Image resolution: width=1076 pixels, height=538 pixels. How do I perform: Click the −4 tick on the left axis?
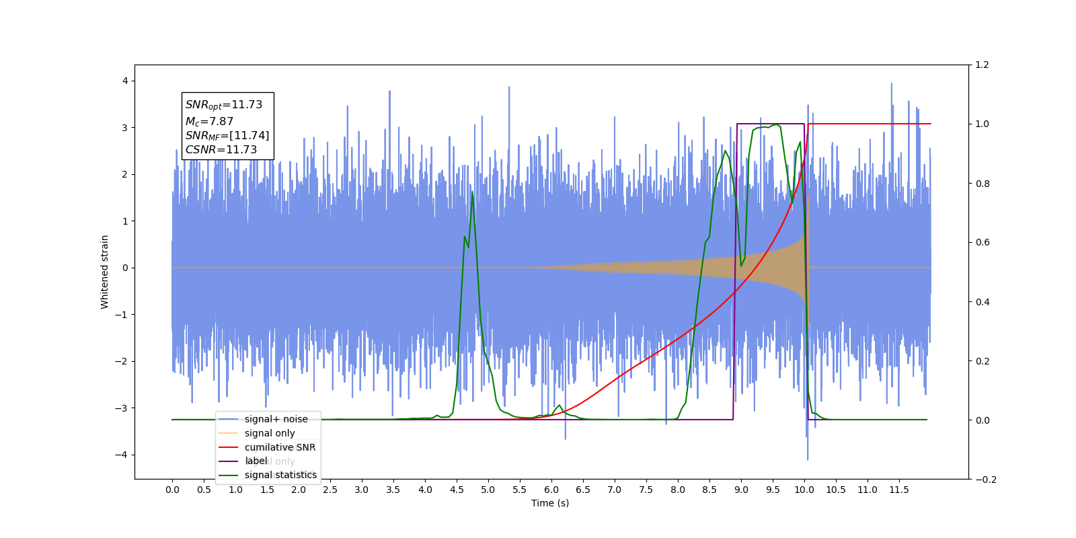point(122,455)
